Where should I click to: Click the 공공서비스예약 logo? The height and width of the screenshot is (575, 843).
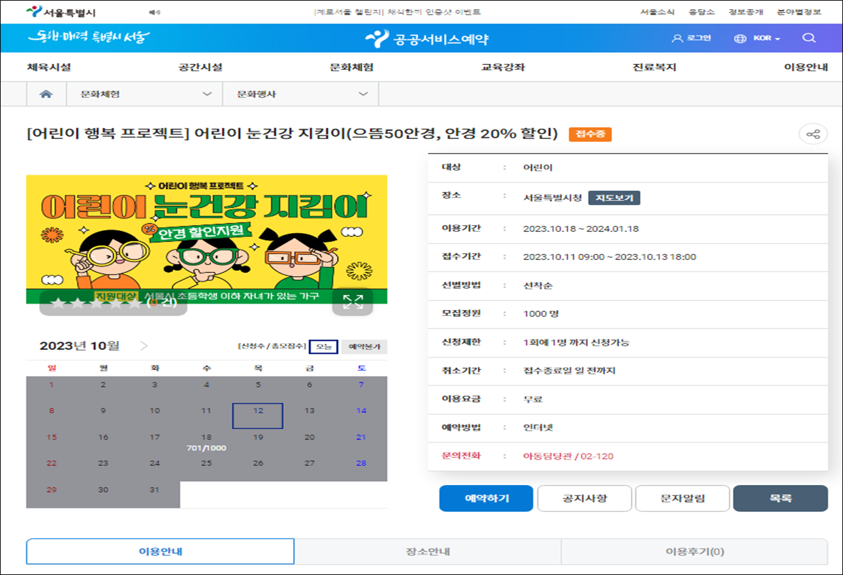(x=427, y=39)
